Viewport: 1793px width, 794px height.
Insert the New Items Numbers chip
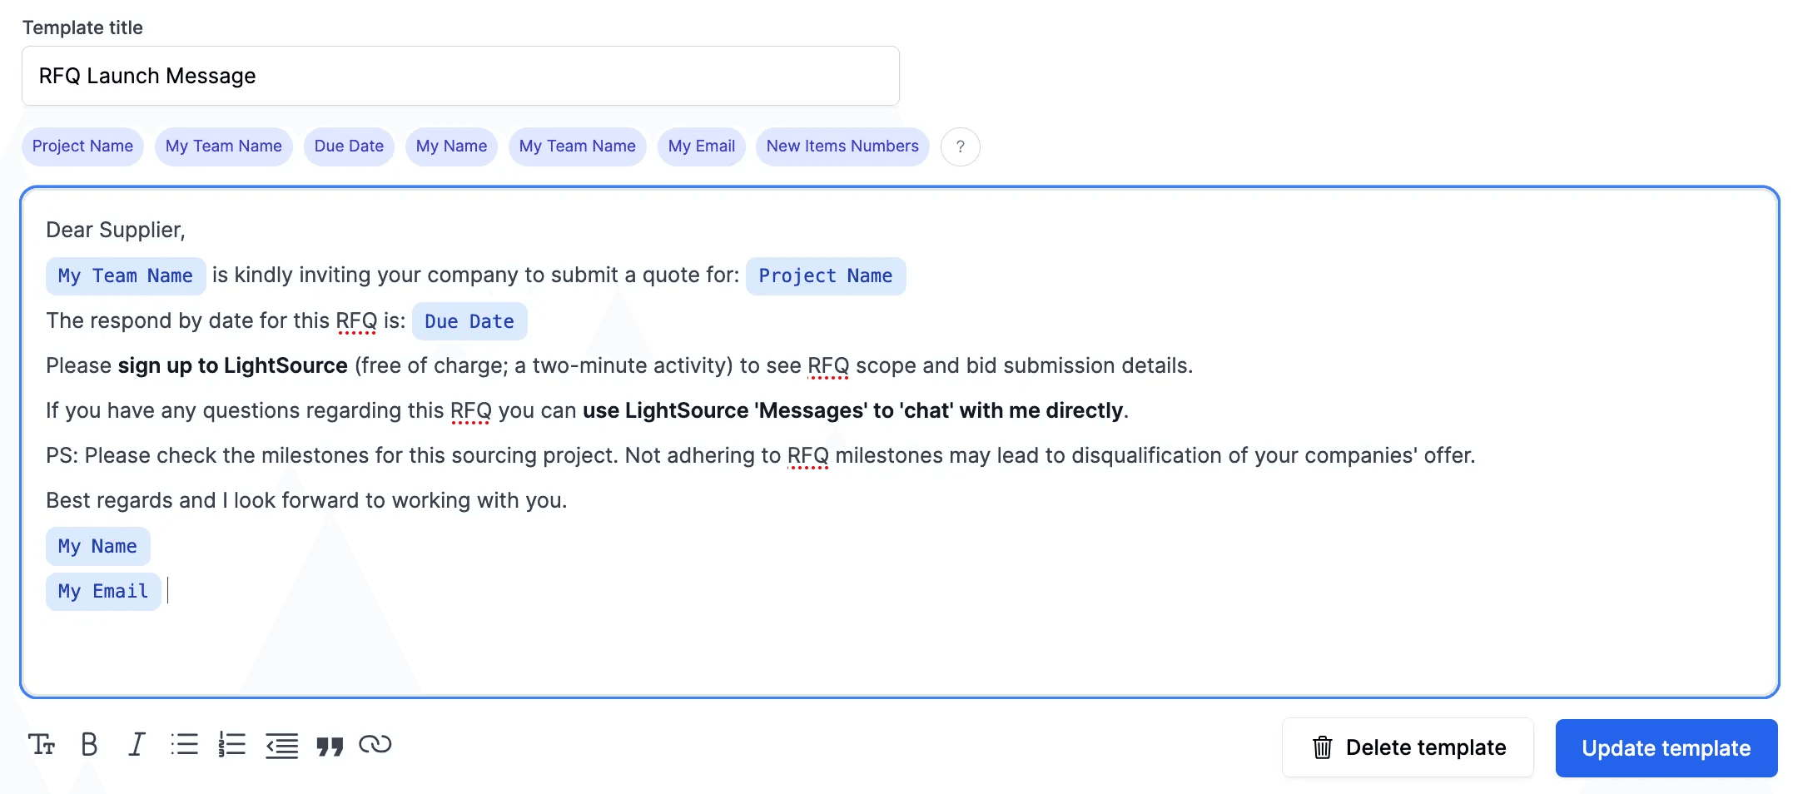pyautogui.click(x=842, y=146)
